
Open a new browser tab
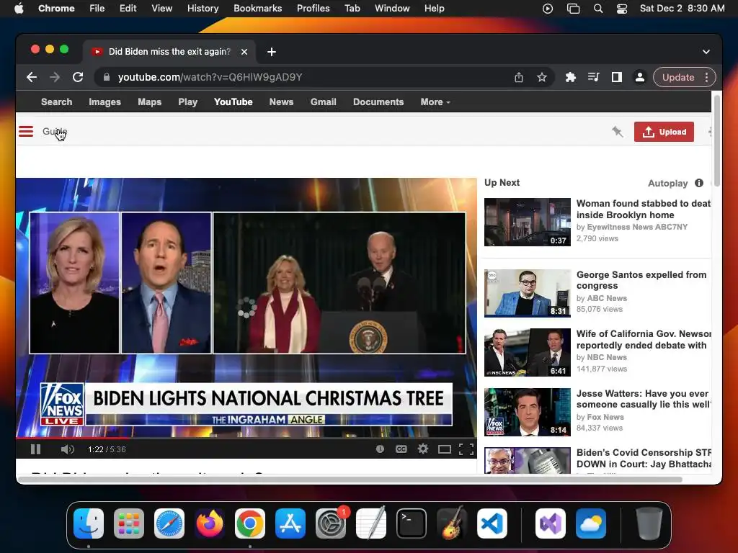coord(272,52)
